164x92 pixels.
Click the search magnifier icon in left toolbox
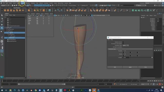(2, 55)
